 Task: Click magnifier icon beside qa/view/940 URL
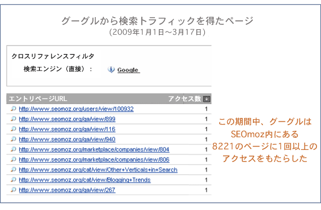click(x=13, y=139)
